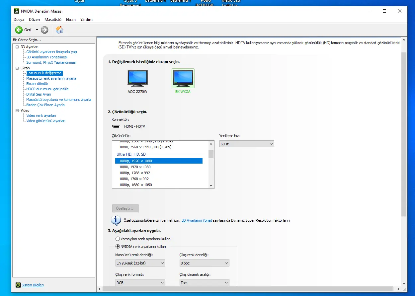This screenshot has width=415, height=296.
Task: Open Surround, PhysX Yapılandırması
Action: (51, 62)
